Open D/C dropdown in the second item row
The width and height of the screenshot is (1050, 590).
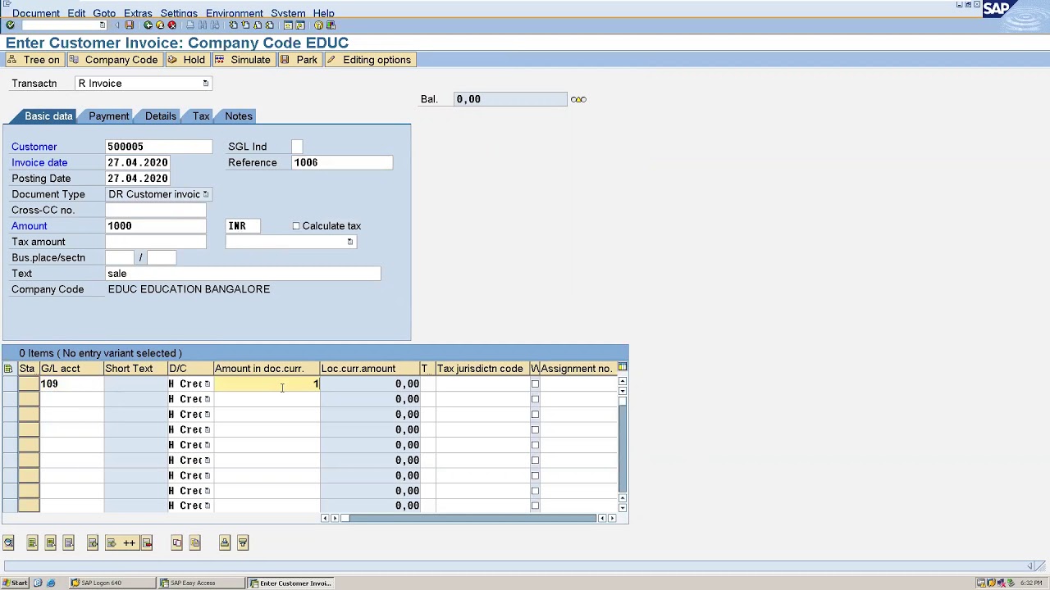208,399
